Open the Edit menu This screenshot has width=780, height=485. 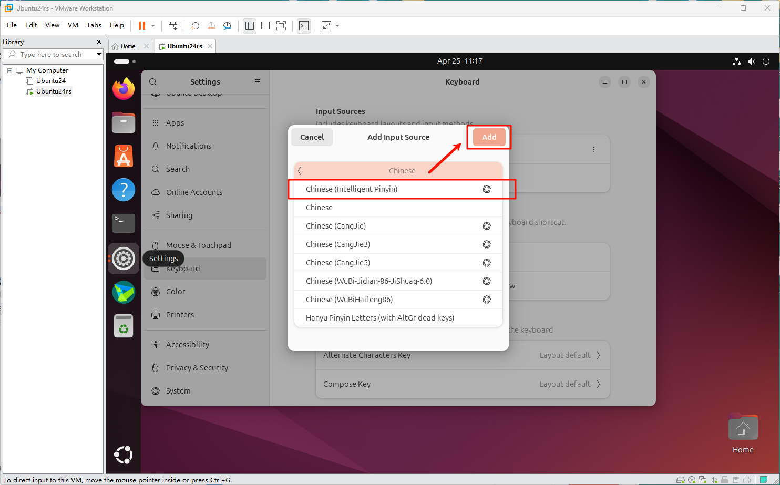point(31,25)
